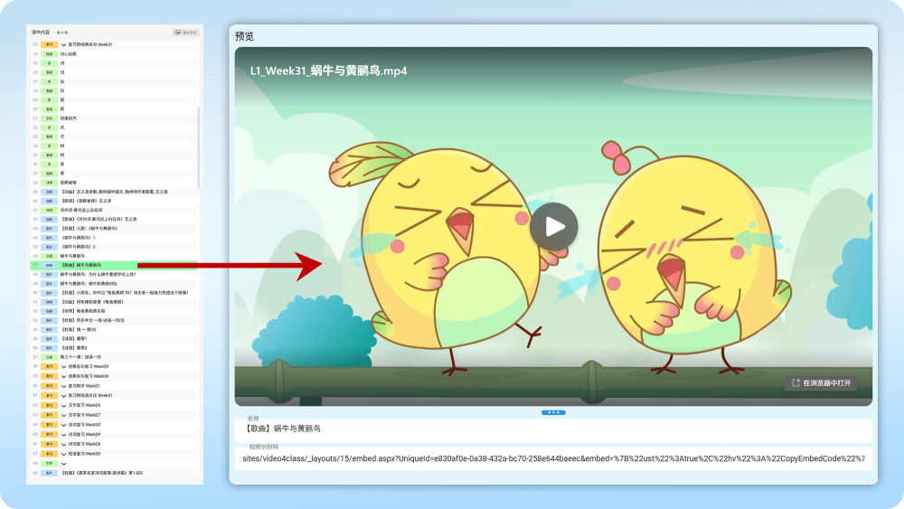Expand the chevron on row 68
Screen dimensions: 904x509
click(x=64, y=464)
